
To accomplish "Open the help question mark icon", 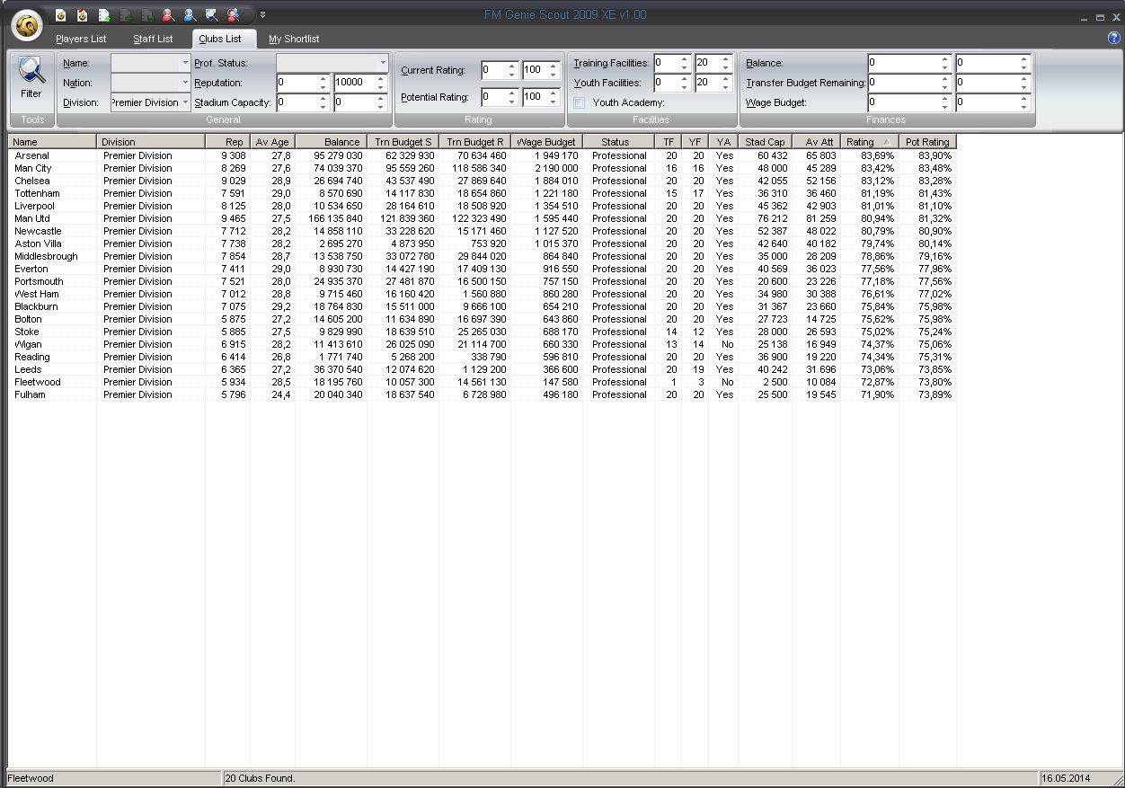I will tap(1114, 38).
